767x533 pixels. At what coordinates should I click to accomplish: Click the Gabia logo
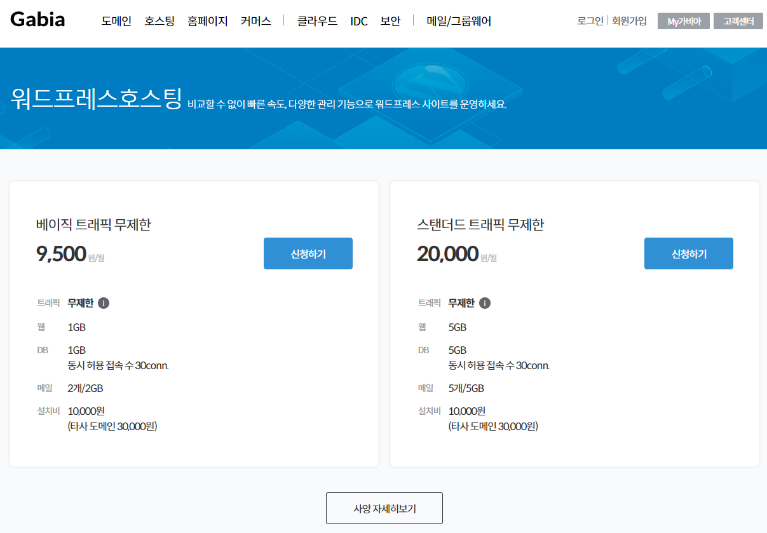pyautogui.click(x=36, y=20)
